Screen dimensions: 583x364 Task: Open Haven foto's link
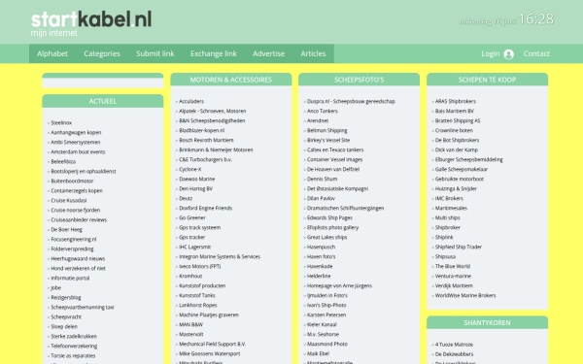tap(322, 256)
